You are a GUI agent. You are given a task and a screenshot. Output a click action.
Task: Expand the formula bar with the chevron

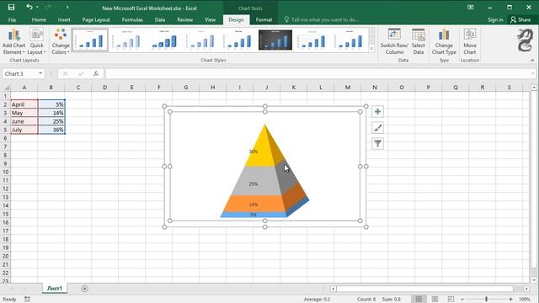[533, 73]
